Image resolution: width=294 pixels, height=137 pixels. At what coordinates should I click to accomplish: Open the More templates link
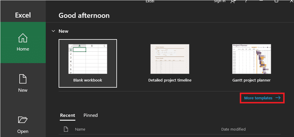tap(262, 98)
